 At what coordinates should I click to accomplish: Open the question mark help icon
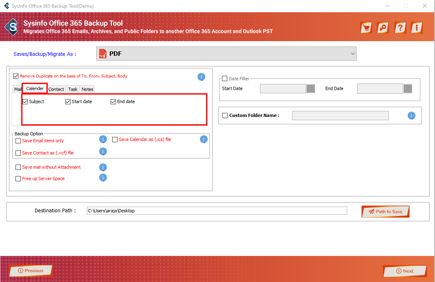(400, 28)
